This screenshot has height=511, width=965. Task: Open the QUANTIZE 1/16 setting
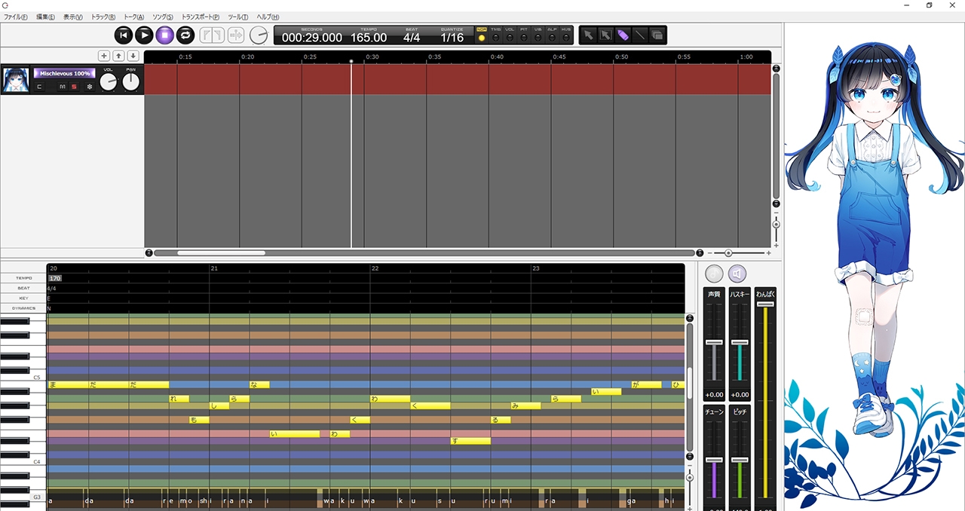tap(452, 37)
